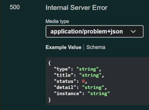Click the "detail": "string" line

(80, 87)
